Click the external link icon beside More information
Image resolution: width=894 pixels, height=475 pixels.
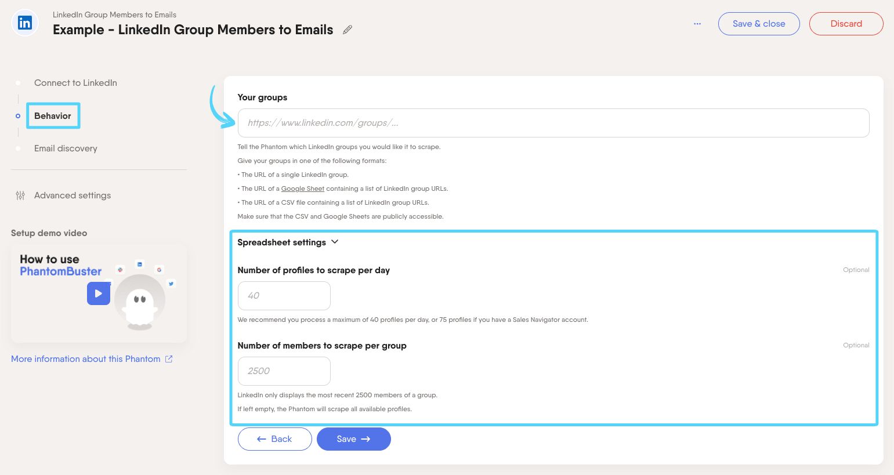pyautogui.click(x=169, y=359)
